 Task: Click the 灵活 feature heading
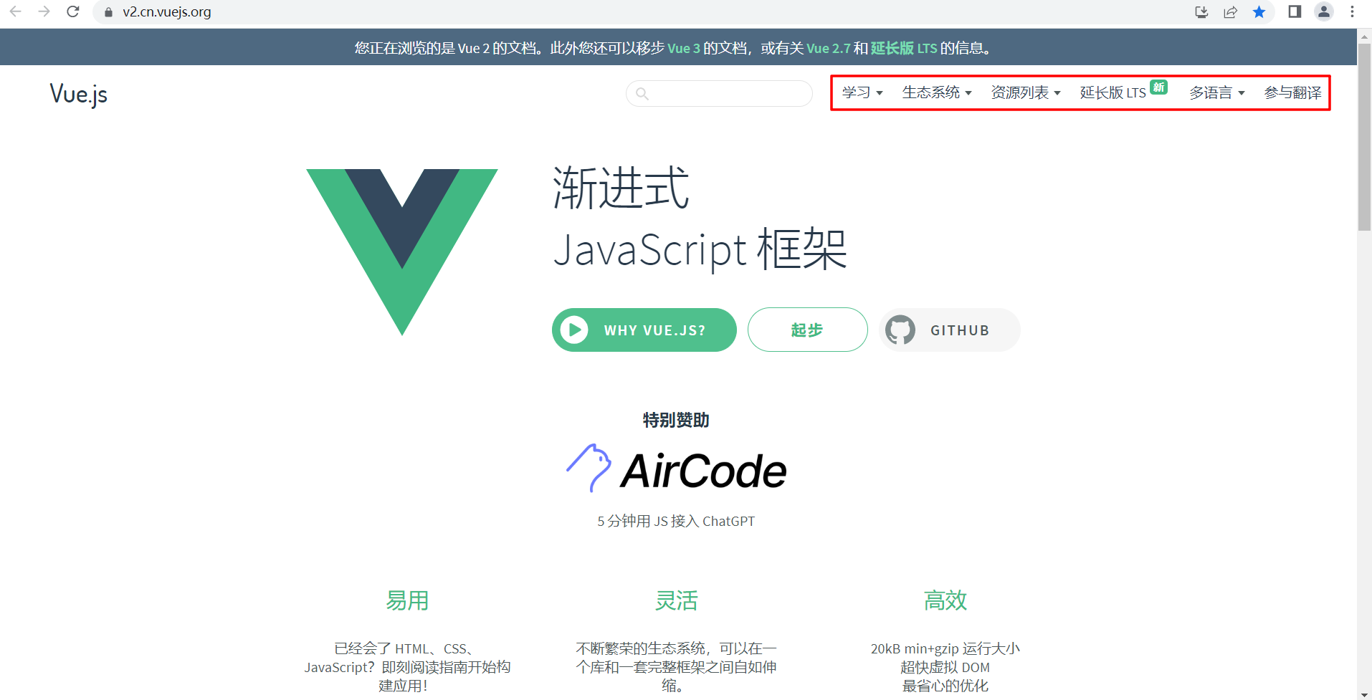676,600
